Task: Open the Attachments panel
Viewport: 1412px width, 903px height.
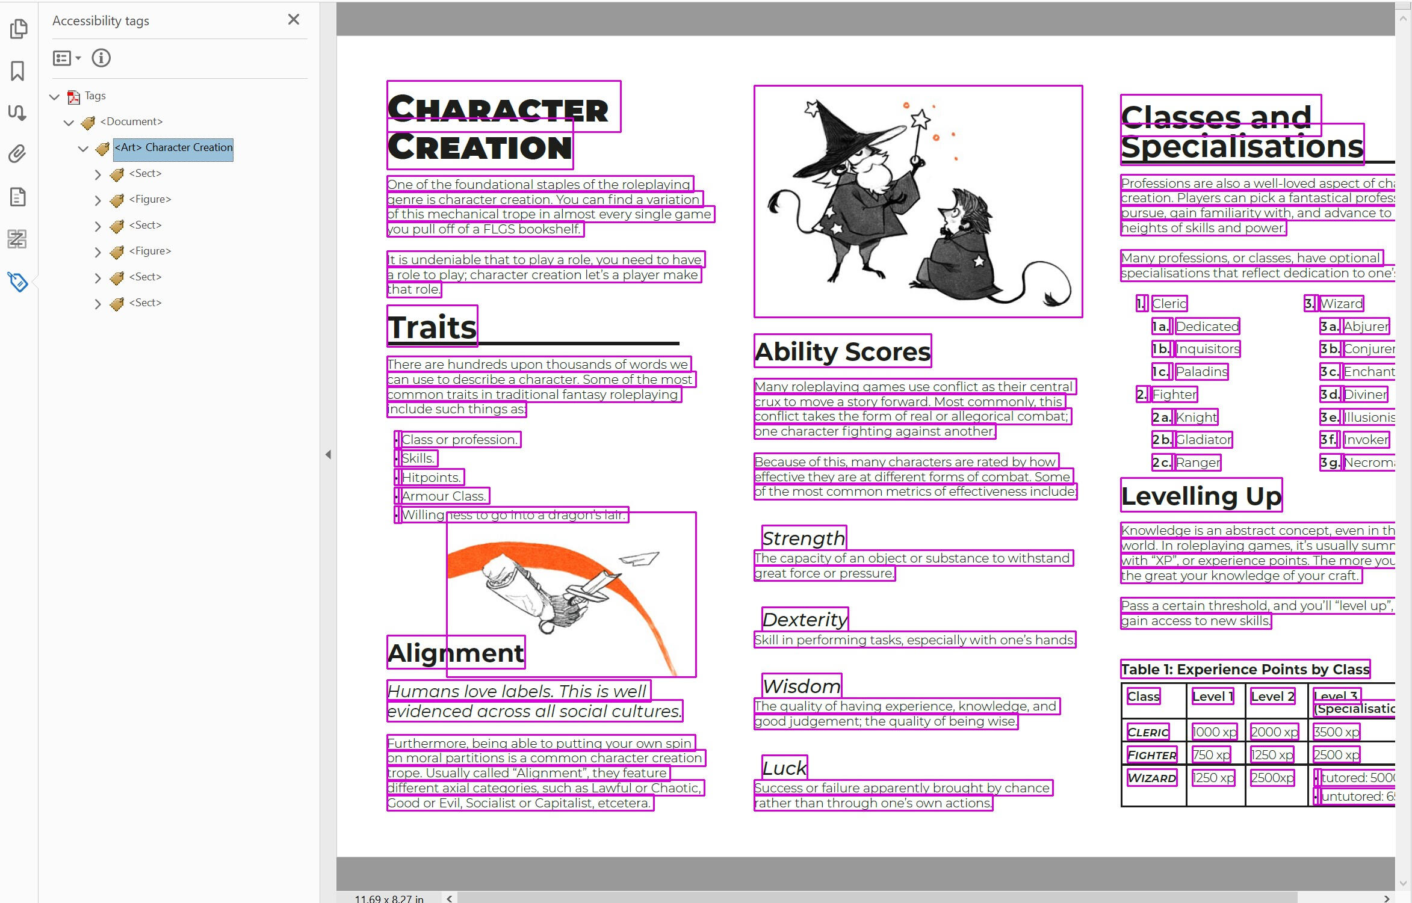Action: (x=18, y=154)
